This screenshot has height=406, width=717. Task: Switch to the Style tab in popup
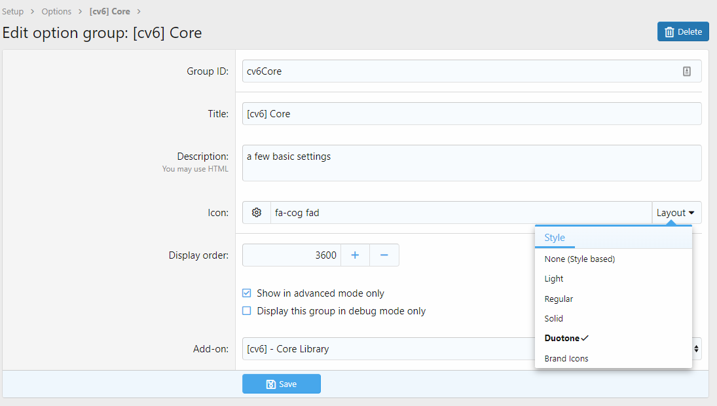pyautogui.click(x=555, y=238)
